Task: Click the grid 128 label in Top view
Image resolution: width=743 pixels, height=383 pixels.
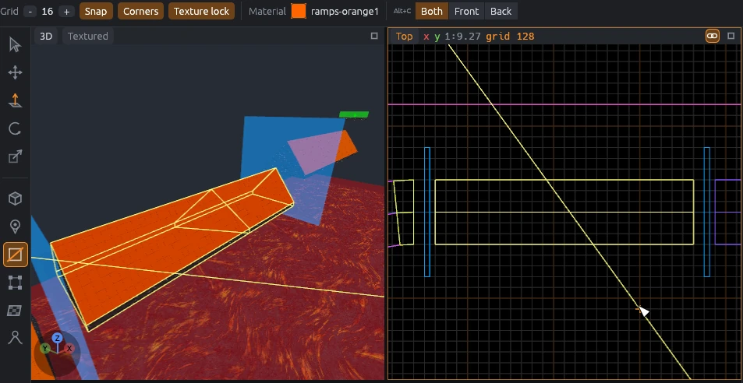Action: [x=510, y=37]
